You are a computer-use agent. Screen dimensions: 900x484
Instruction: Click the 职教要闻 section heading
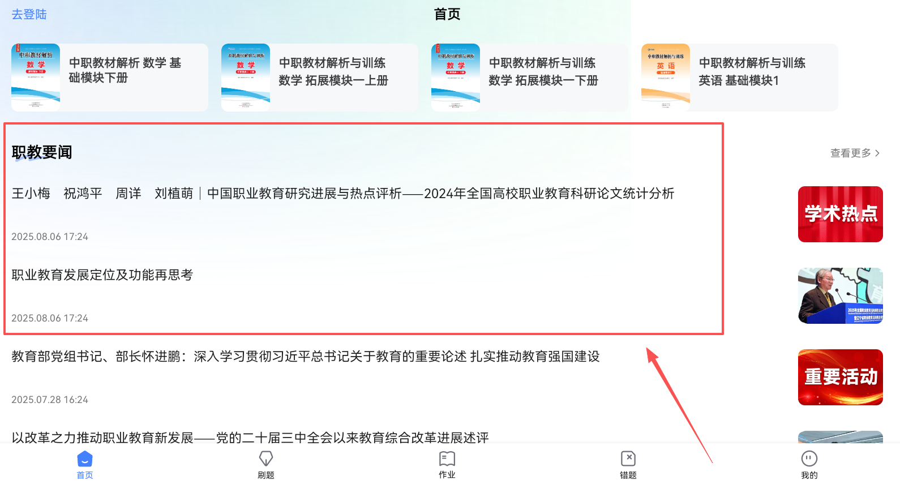(42, 152)
